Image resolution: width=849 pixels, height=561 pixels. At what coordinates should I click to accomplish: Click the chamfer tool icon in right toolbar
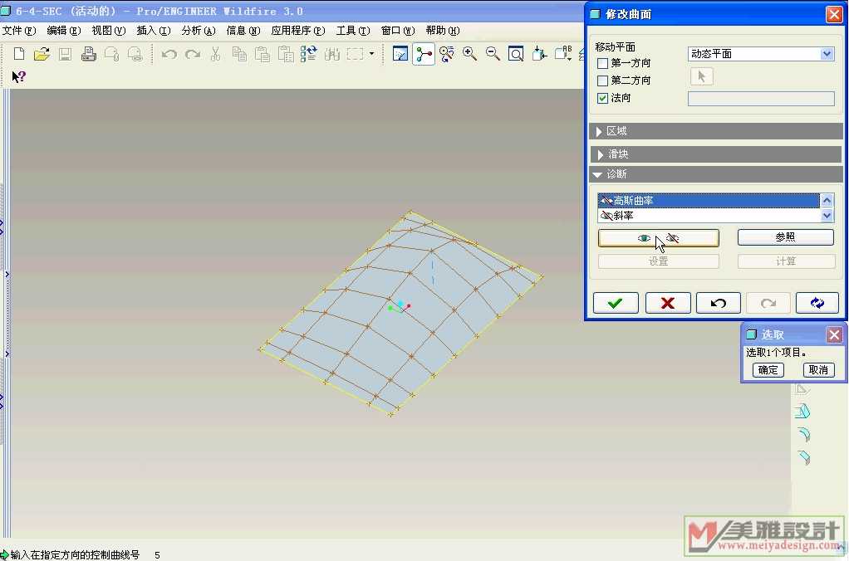(x=803, y=457)
